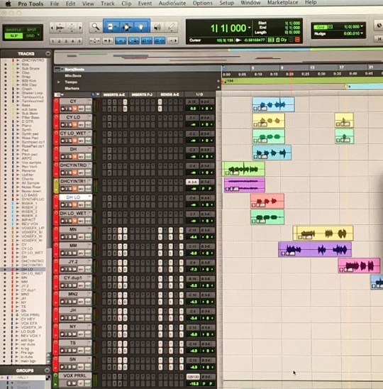Select the Zoomer magnifying glass tool
This screenshot has height=389, width=383.
point(96,26)
